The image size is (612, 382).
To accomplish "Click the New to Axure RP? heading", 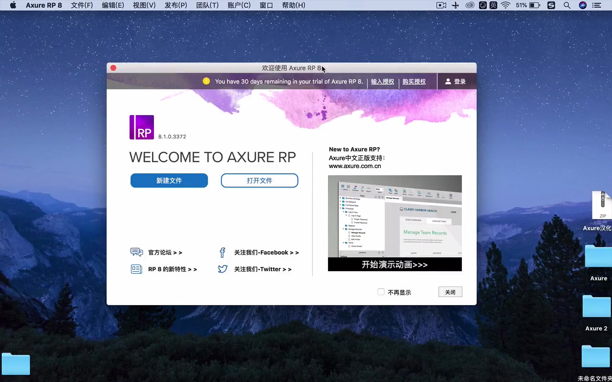I will coord(354,149).
